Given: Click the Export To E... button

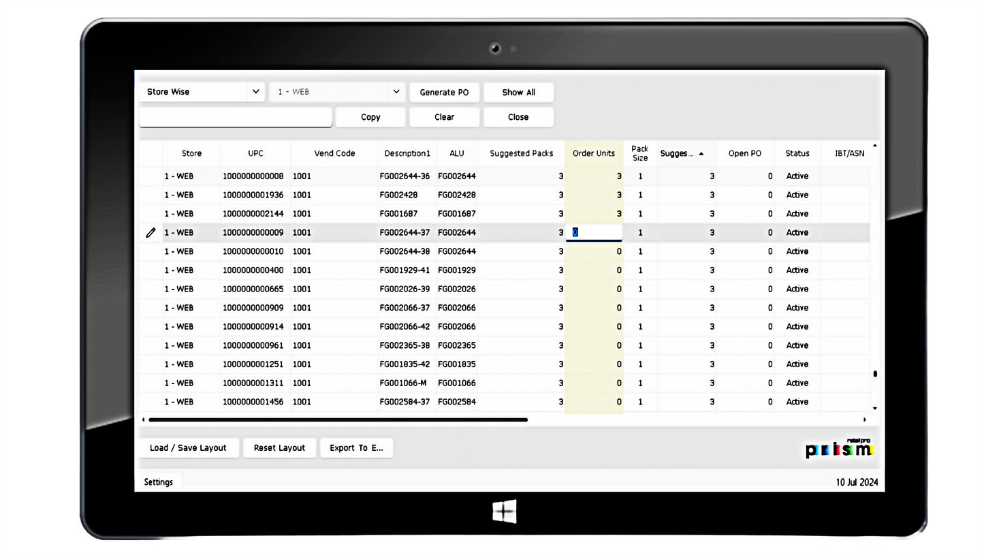Looking at the screenshot, I should pyautogui.click(x=356, y=448).
